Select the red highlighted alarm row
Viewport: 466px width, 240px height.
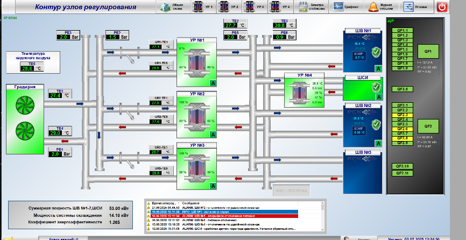(231, 215)
